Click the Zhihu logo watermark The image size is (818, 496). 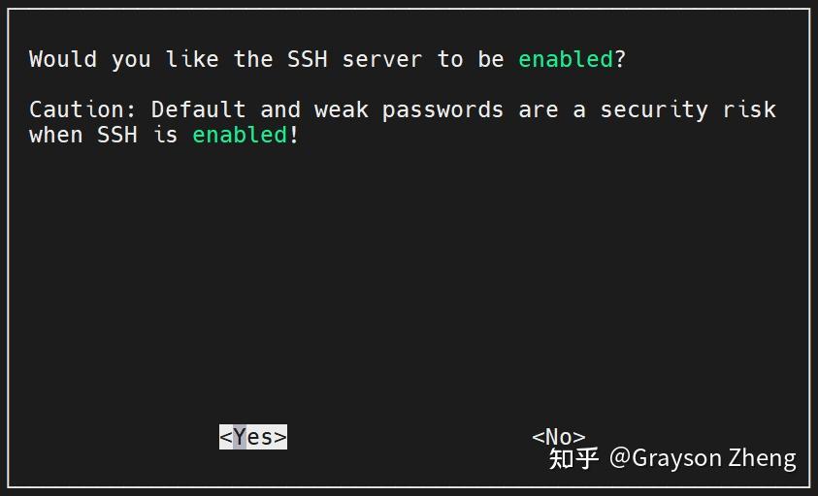573,458
